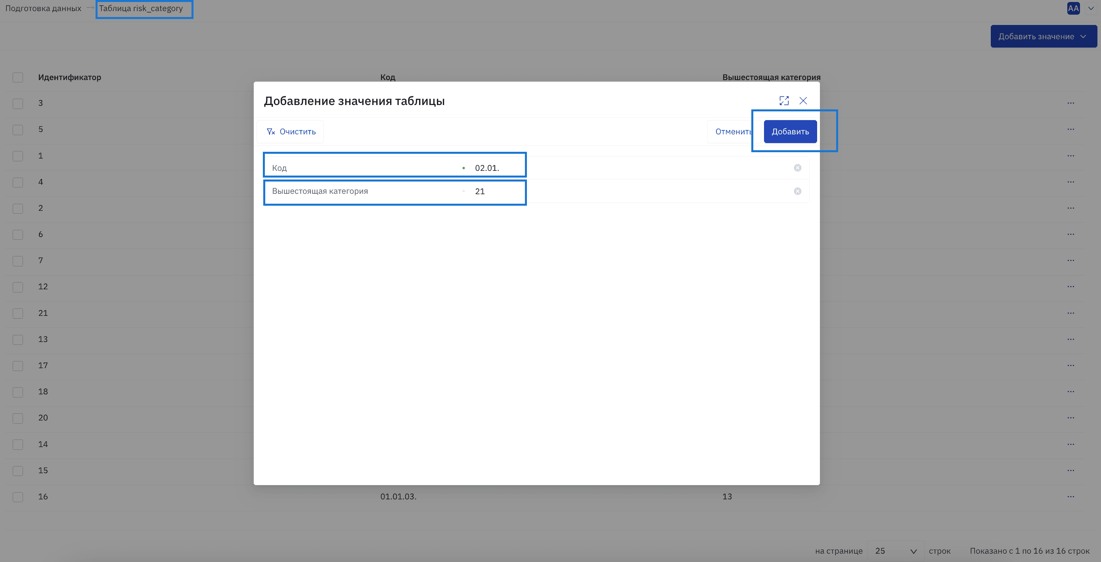Open the actions menu for row 20
This screenshot has height=562, width=1101.
point(1070,418)
